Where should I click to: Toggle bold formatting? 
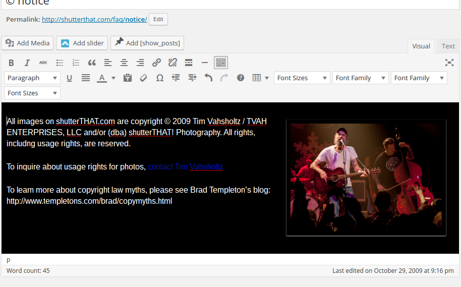tap(12, 63)
